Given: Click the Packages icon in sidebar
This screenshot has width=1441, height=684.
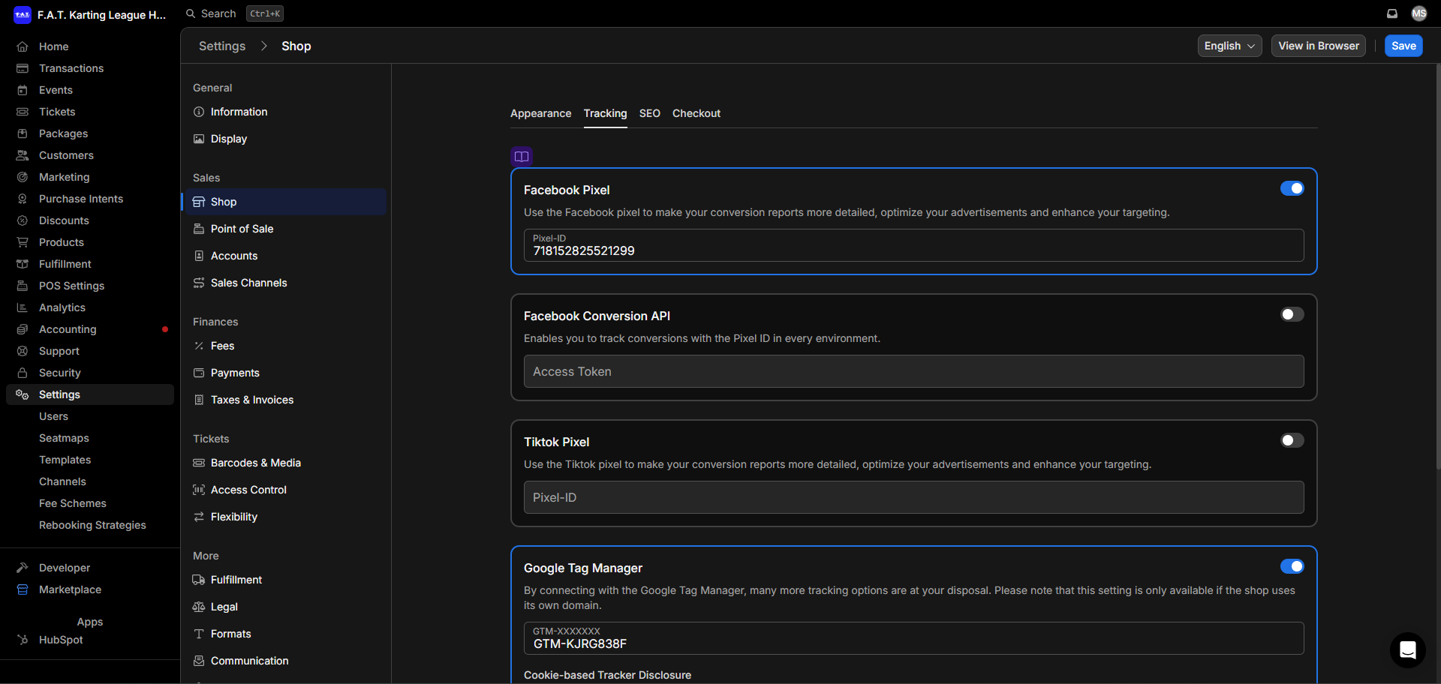Looking at the screenshot, I should tap(23, 133).
